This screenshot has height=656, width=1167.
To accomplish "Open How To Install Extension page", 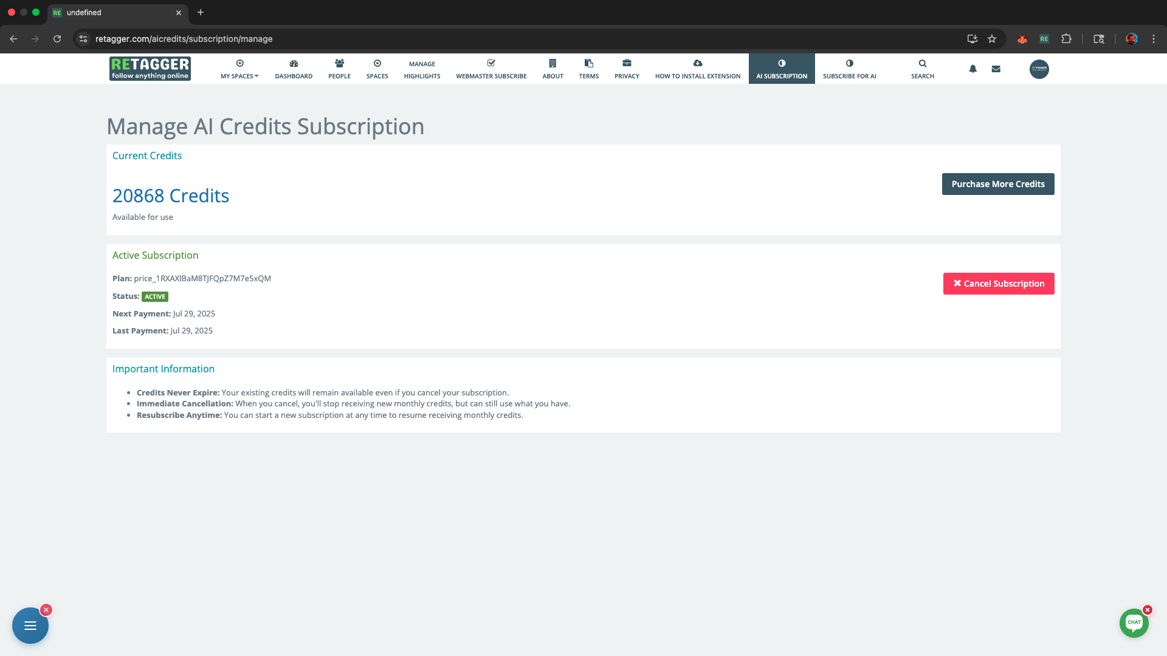I will tap(697, 69).
